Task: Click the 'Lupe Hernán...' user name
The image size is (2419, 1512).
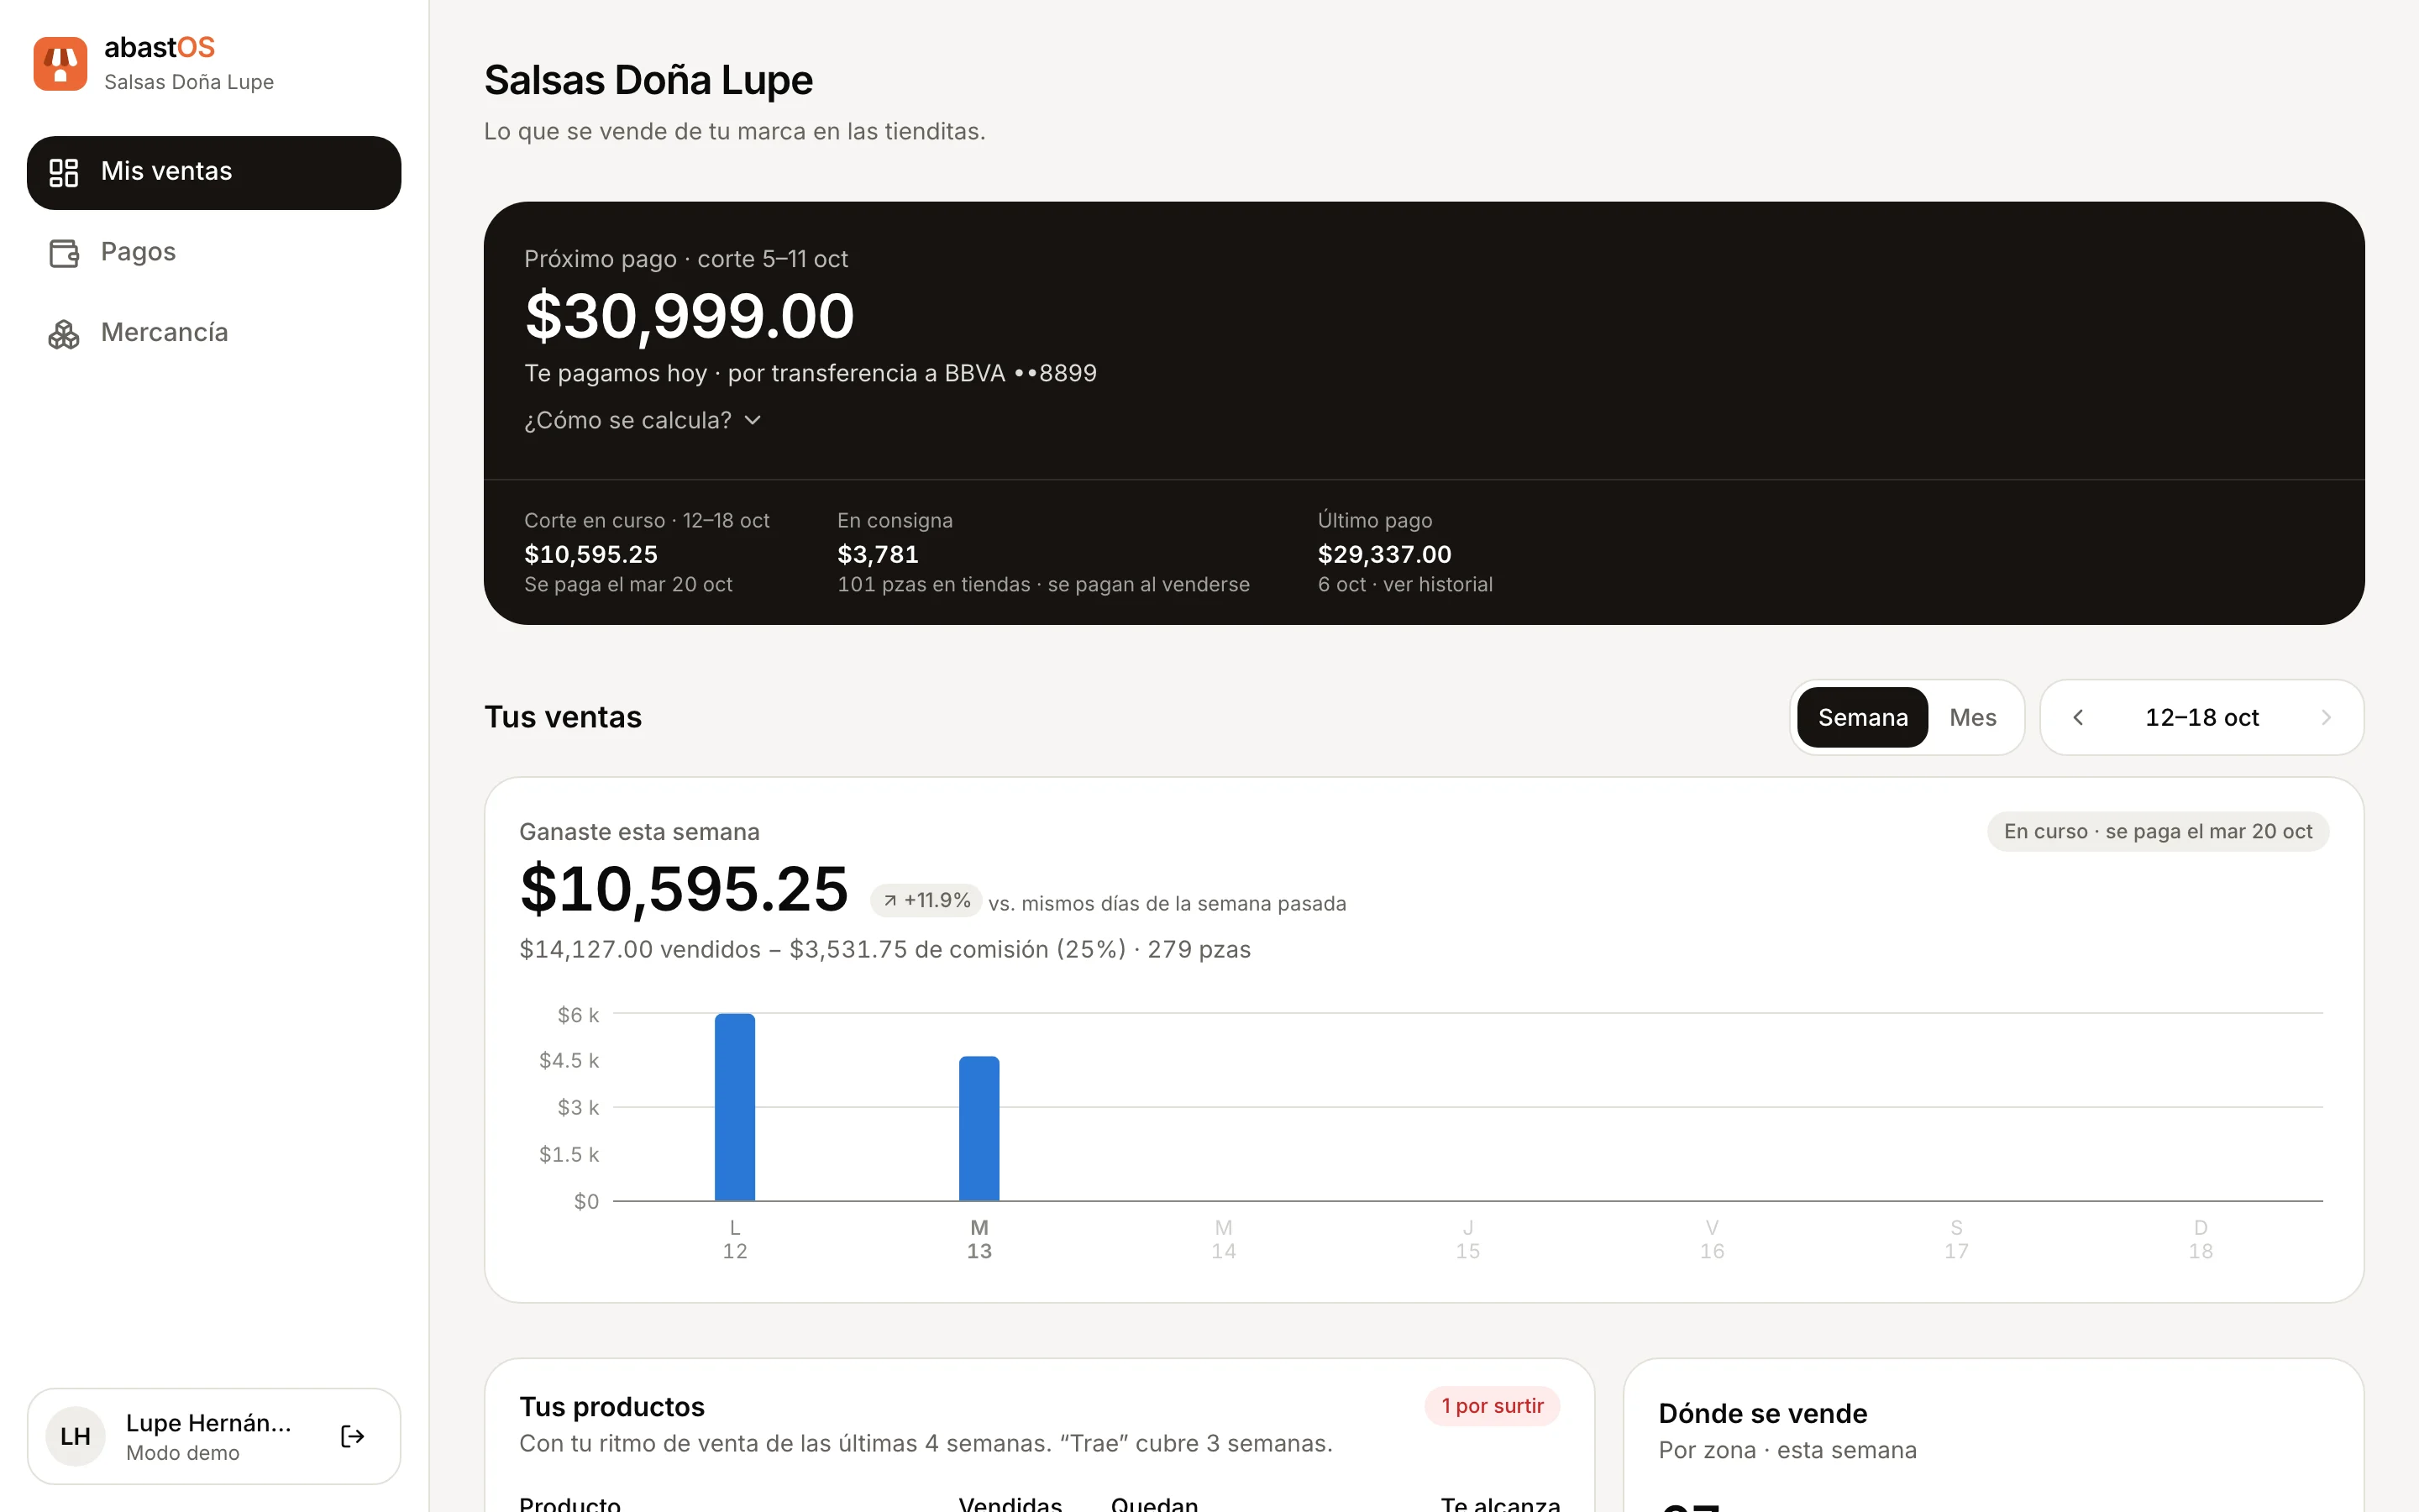Action: tap(208, 1422)
